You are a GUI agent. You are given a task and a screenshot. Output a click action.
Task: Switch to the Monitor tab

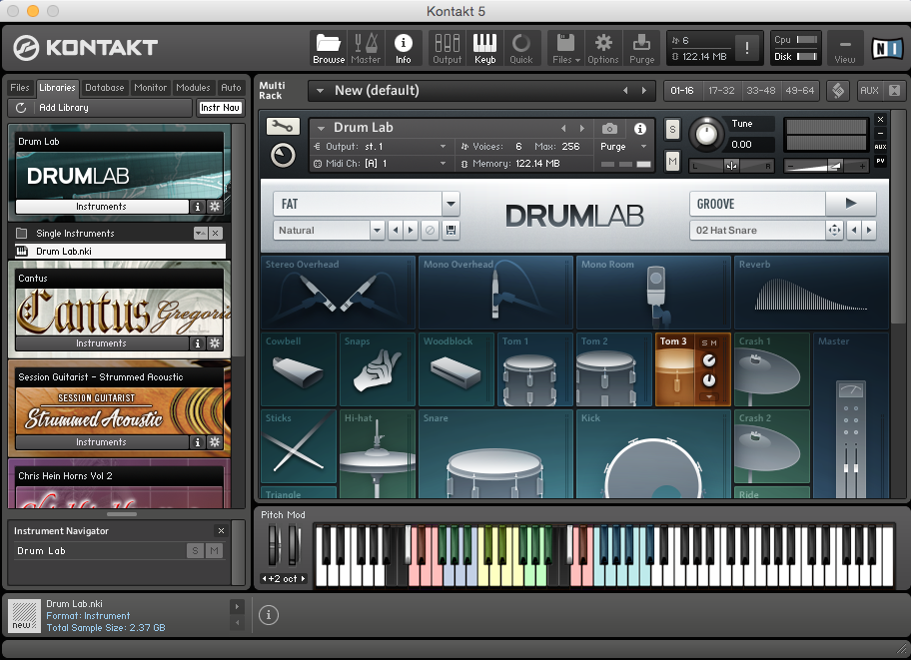(x=151, y=88)
